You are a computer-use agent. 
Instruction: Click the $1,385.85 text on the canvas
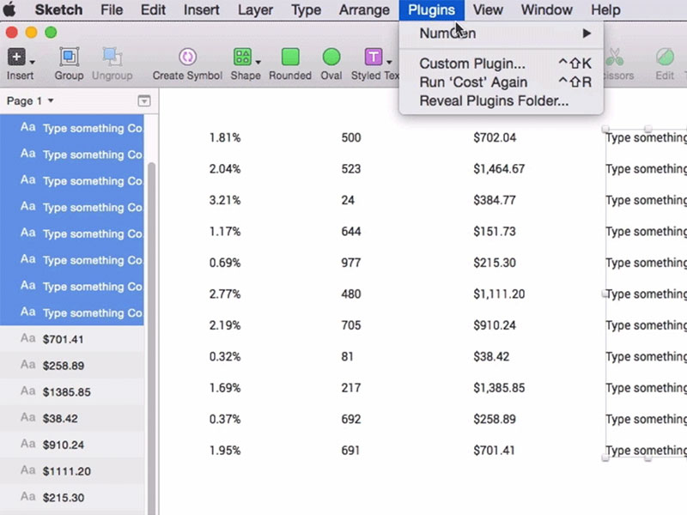click(x=499, y=388)
